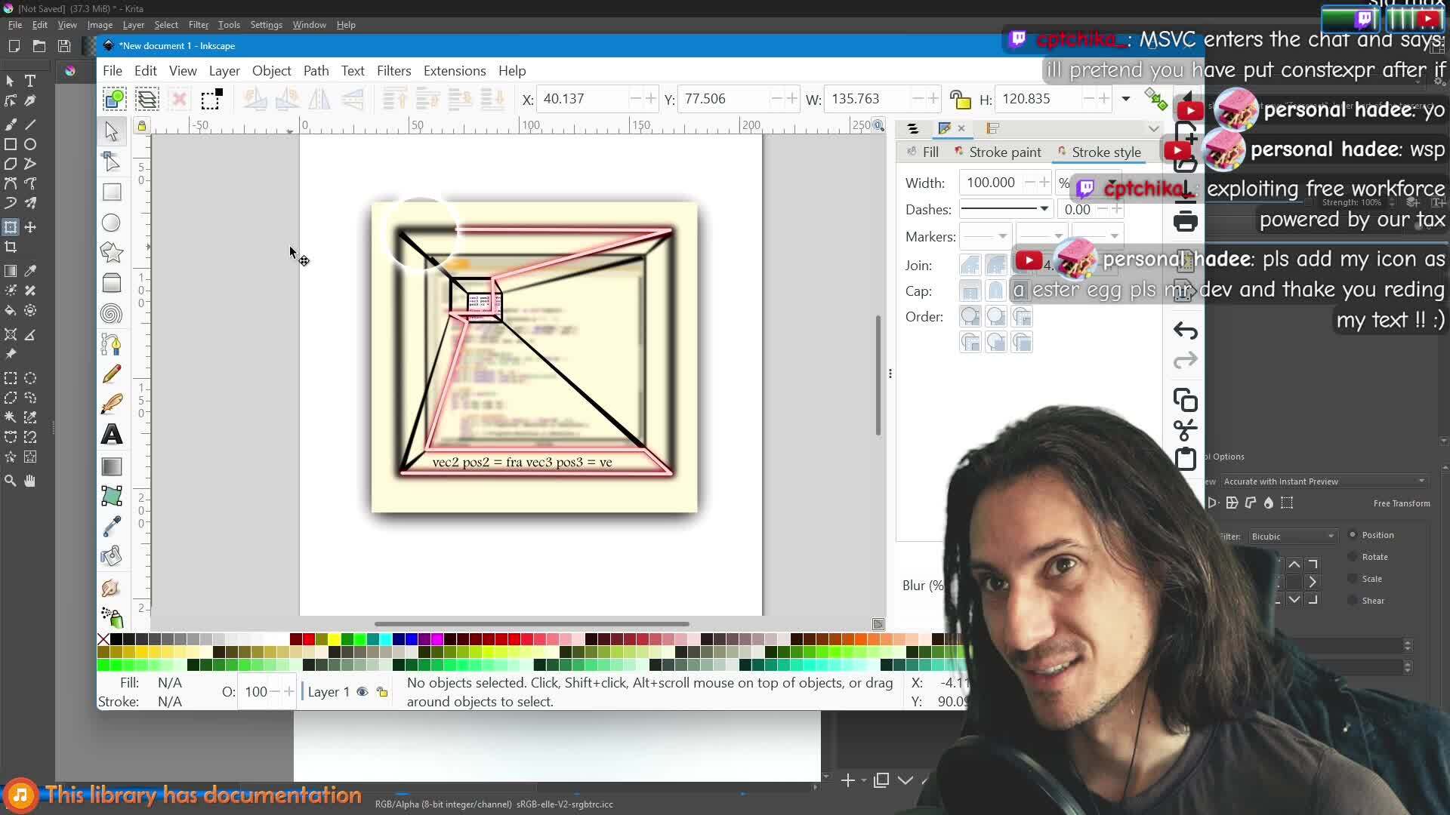The image size is (1450, 815).
Task: Toggle Layer 1 visibility eye icon
Action: point(362,692)
